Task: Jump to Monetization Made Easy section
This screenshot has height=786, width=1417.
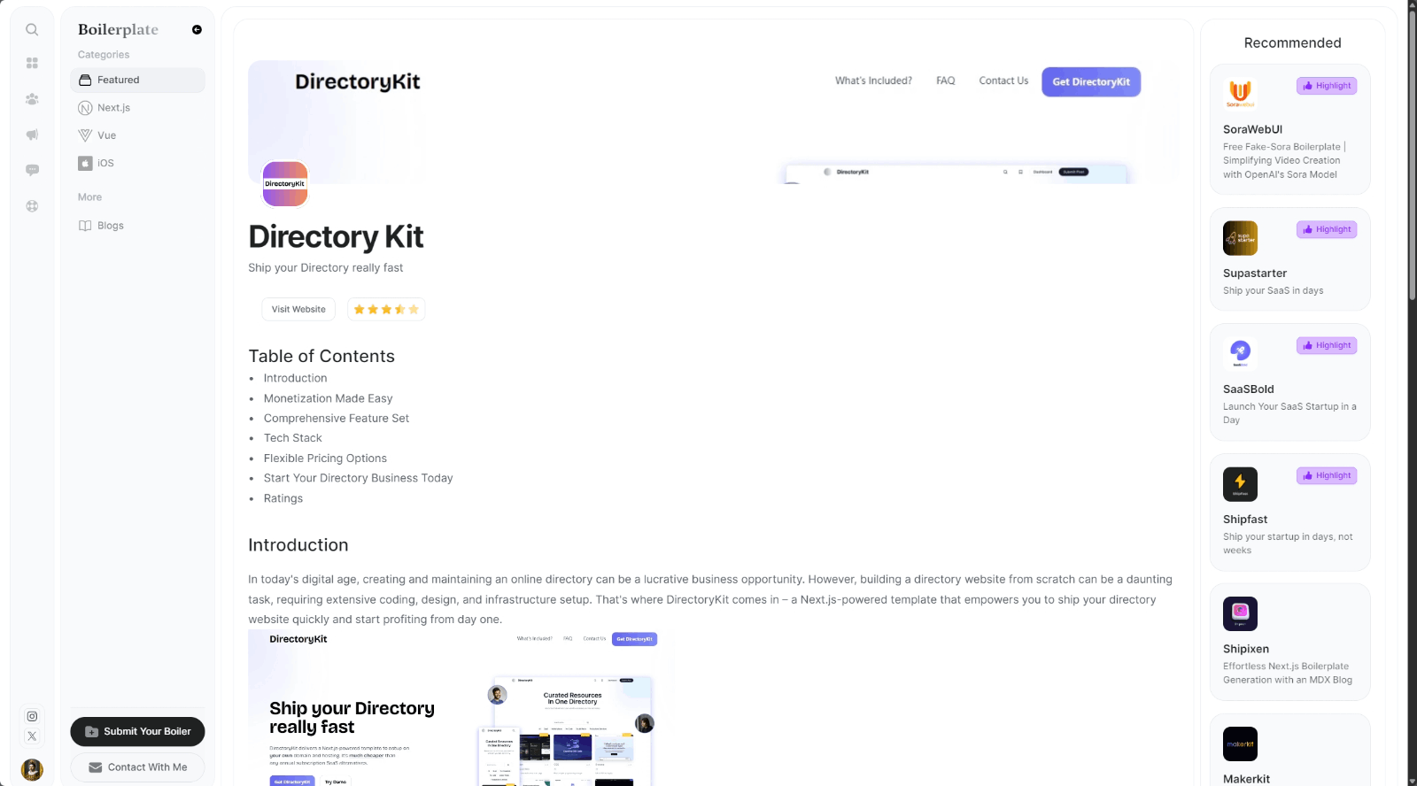Action: point(328,398)
